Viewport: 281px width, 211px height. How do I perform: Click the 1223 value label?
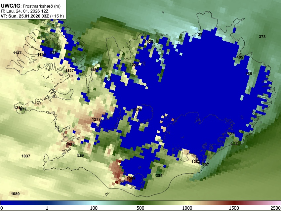pyautogui.click(x=134, y=65)
